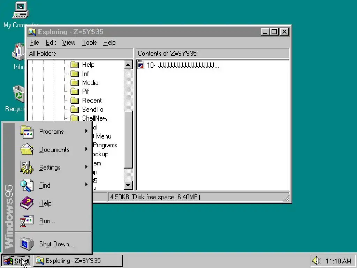Select the Recent folder label

pos(92,100)
